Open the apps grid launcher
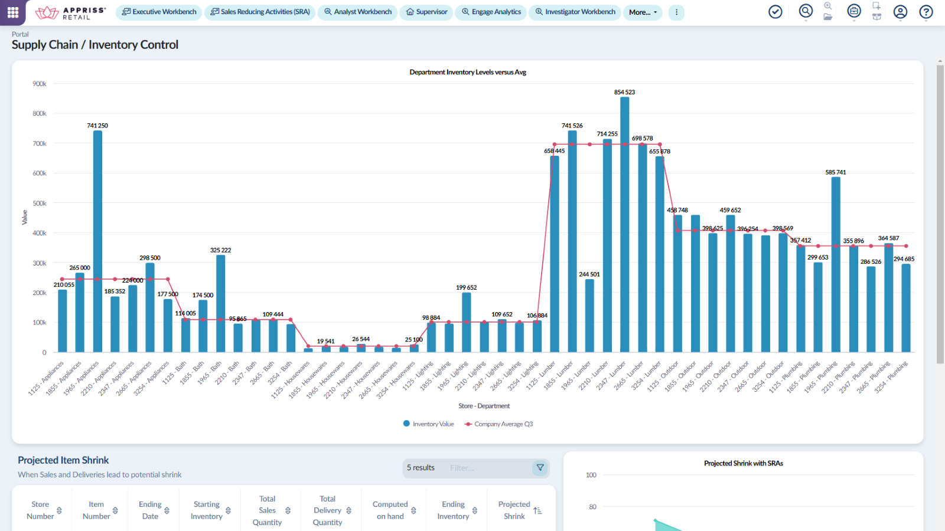Screen dimensions: 945x531 12,12
